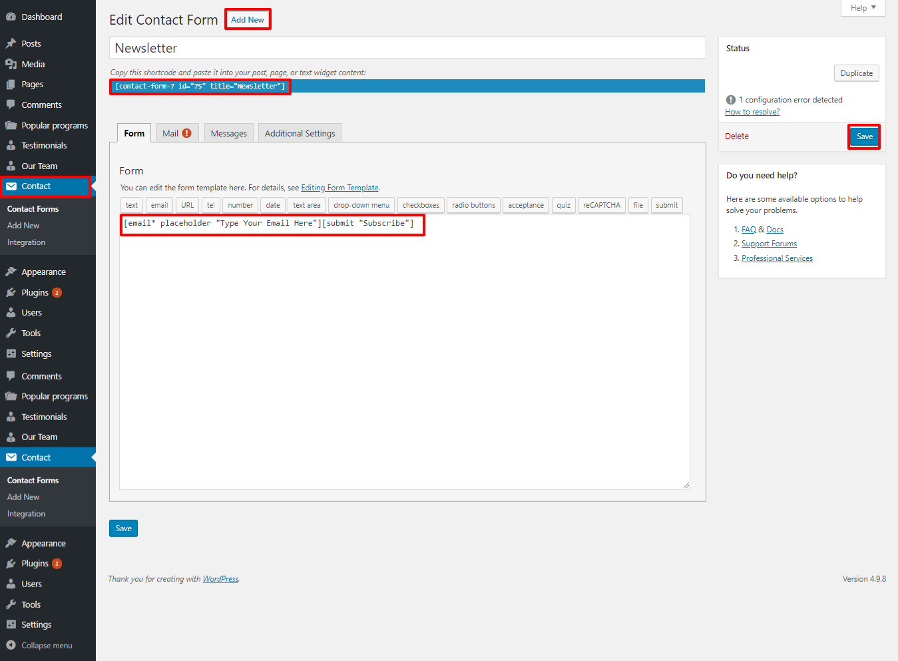Open Media via its sidebar icon

click(x=11, y=65)
